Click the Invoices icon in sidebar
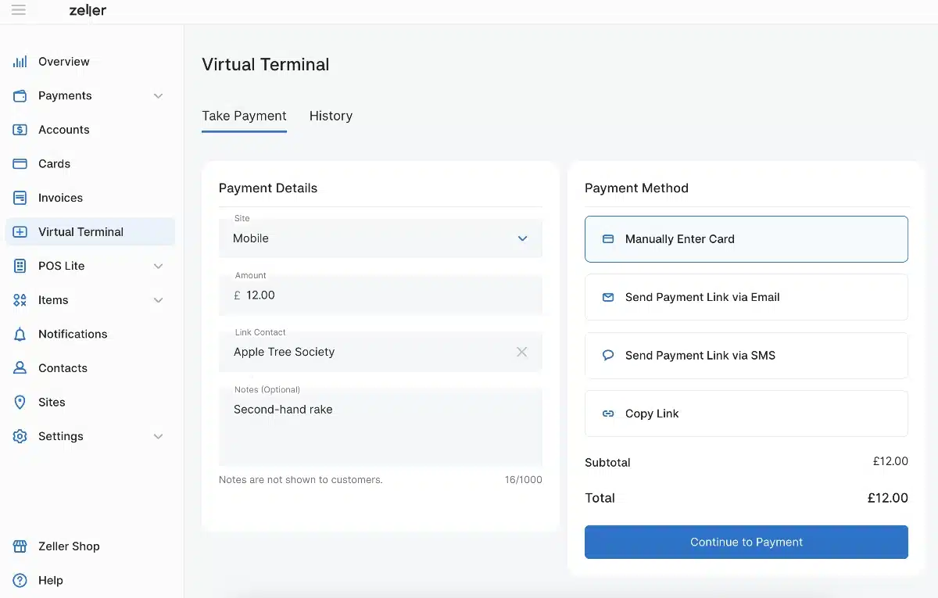Image resolution: width=938 pixels, height=598 pixels. (20, 198)
